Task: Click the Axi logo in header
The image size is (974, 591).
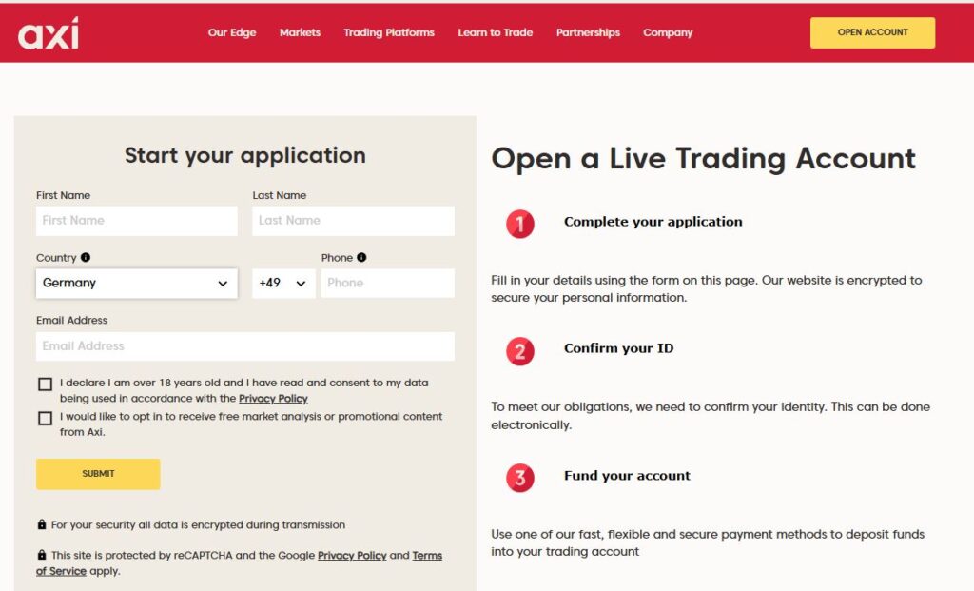Action: coord(49,32)
